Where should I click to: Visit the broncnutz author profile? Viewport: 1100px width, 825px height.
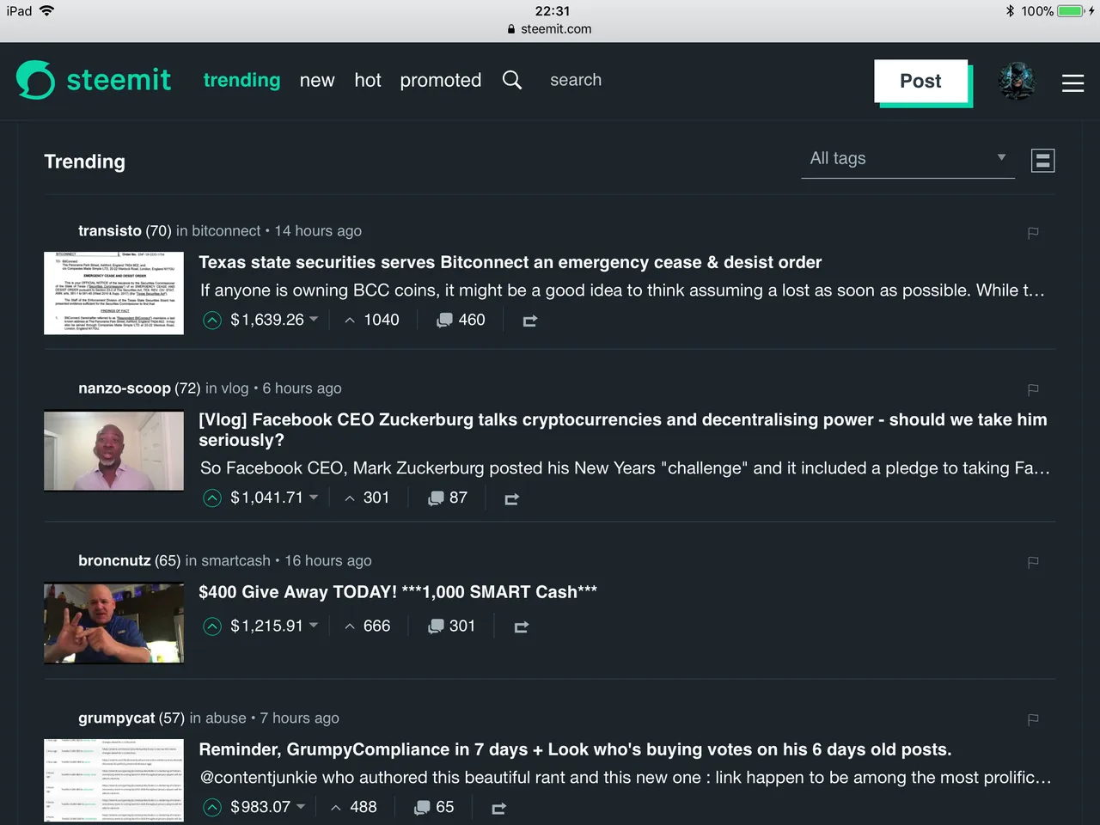114,560
